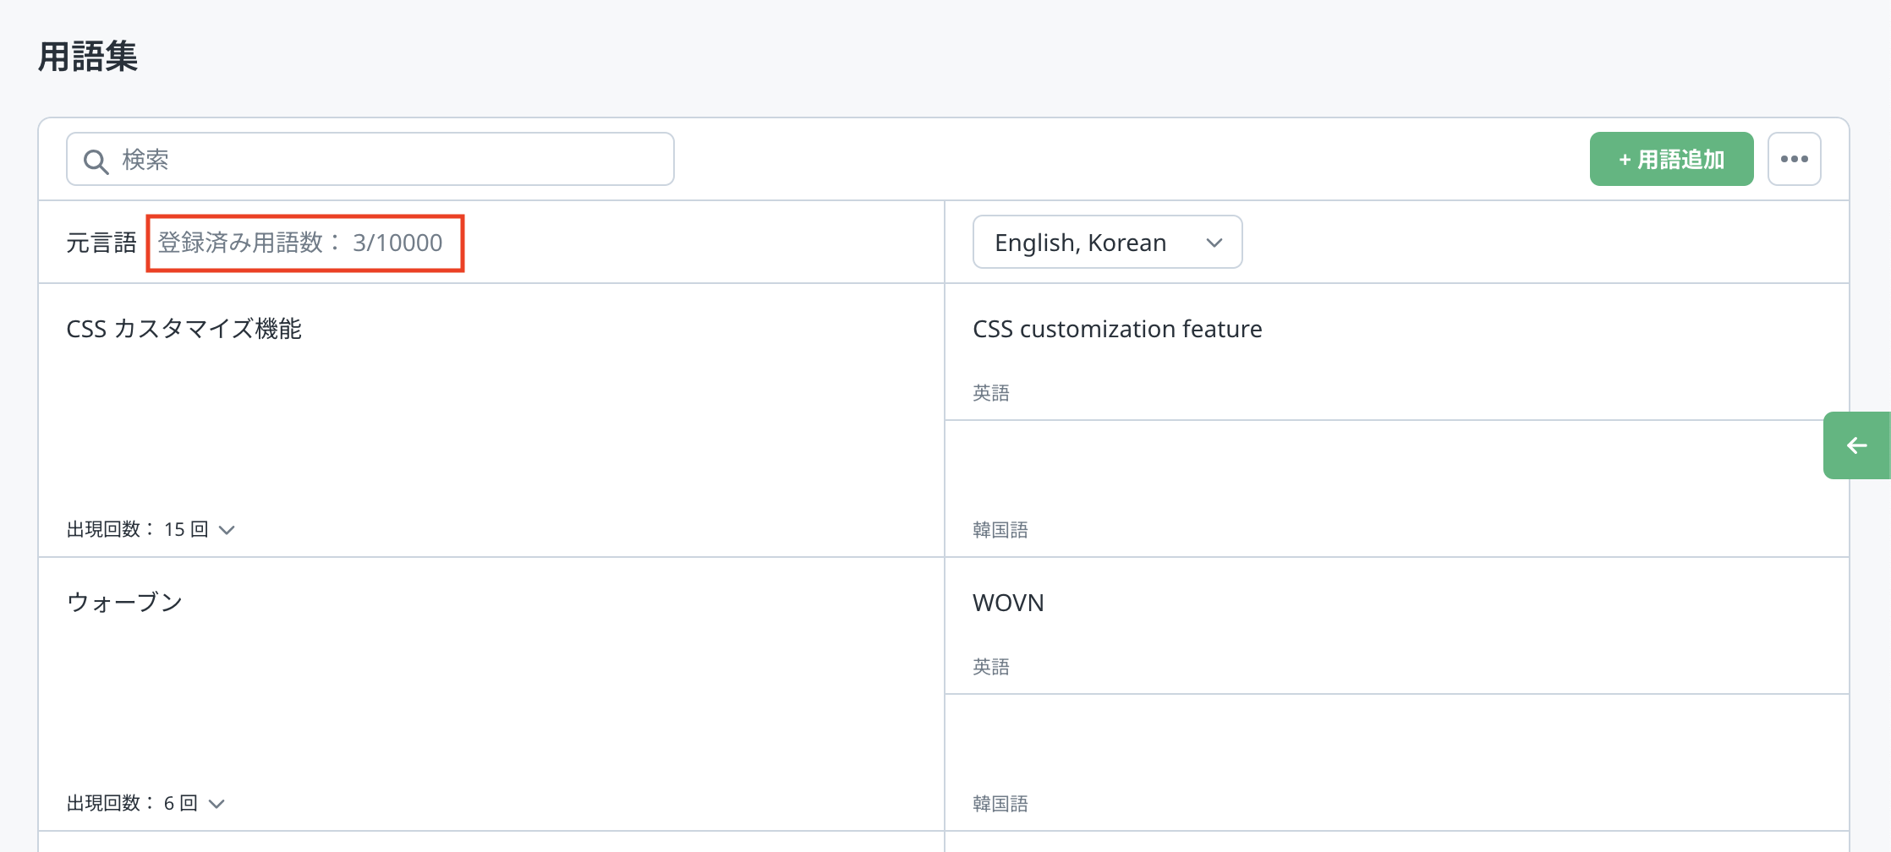Click the 登録済み用語数 3/10000 counter
The height and width of the screenshot is (852, 1891).
[300, 243]
